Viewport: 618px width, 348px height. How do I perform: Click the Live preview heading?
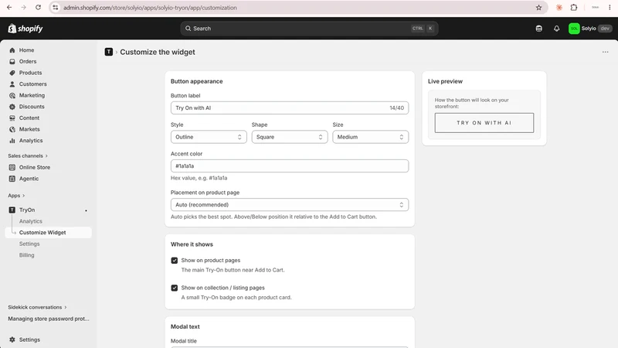pos(446,81)
